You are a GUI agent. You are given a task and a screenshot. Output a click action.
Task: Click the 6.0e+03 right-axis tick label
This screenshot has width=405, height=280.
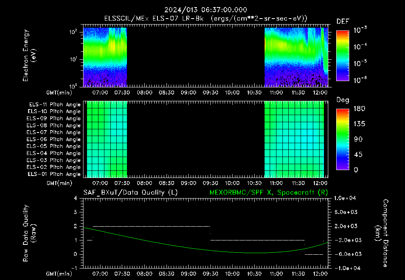tap(346, 212)
